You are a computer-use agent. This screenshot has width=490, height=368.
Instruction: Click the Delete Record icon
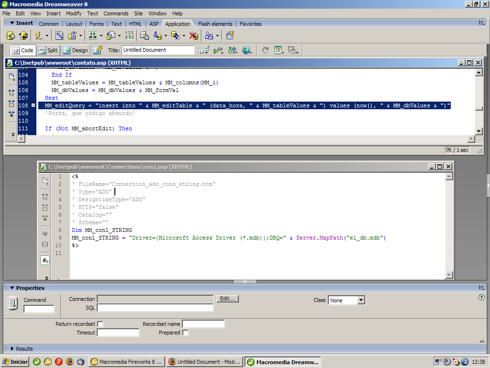(x=193, y=35)
